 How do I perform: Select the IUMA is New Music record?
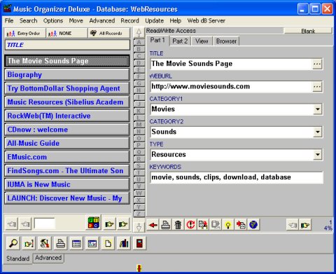pos(67,184)
